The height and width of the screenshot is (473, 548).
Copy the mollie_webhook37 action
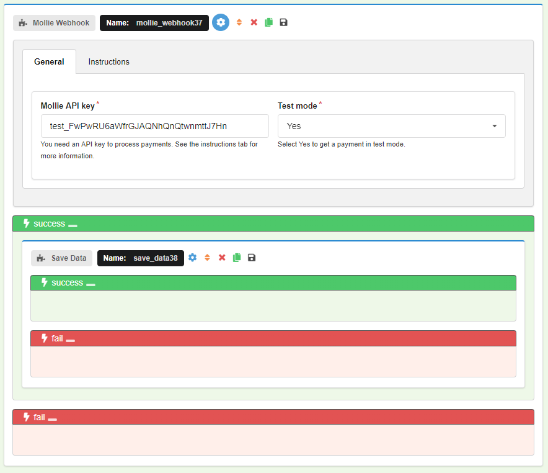(x=269, y=22)
